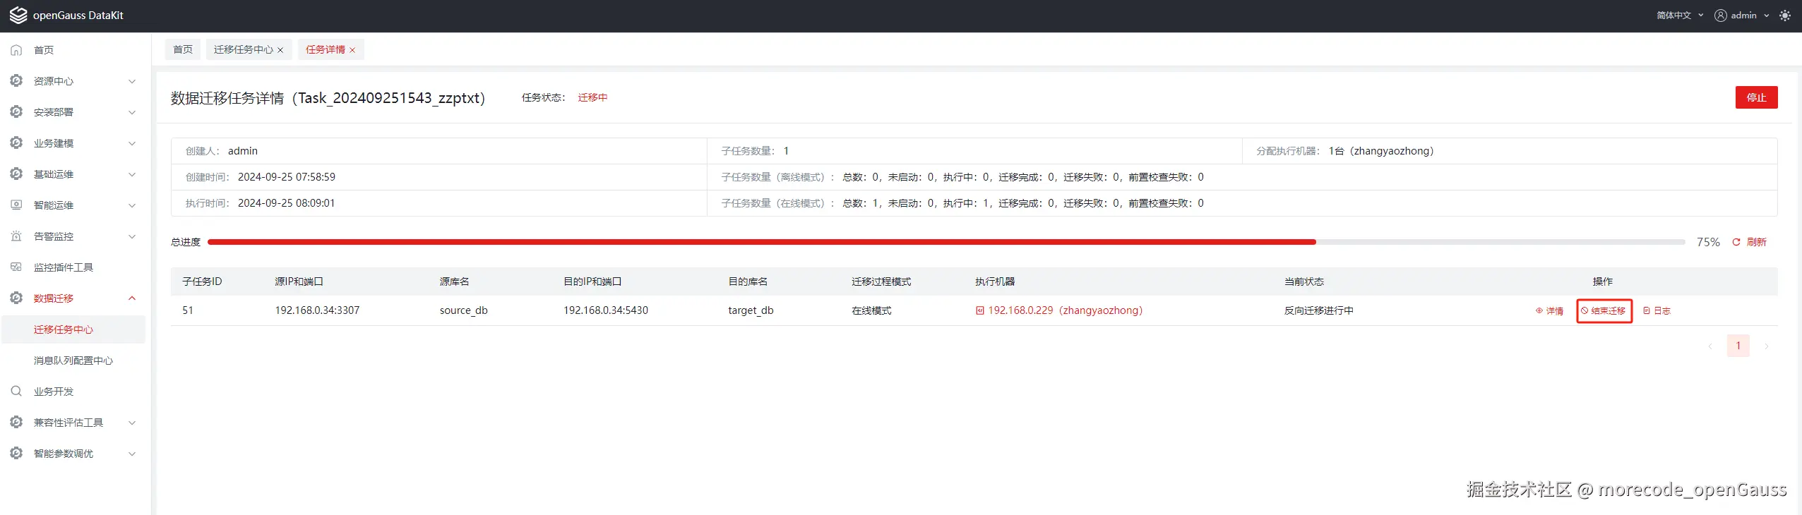This screenshot has height=515, width=1802.
Task: Click the 192.168.0.229 (zhangyaozhong) machine link
Action: coord(1065,310)
